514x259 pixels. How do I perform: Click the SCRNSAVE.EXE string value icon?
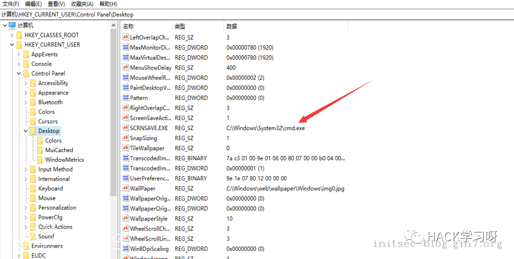pyautogui.click(x=126, y=128)
